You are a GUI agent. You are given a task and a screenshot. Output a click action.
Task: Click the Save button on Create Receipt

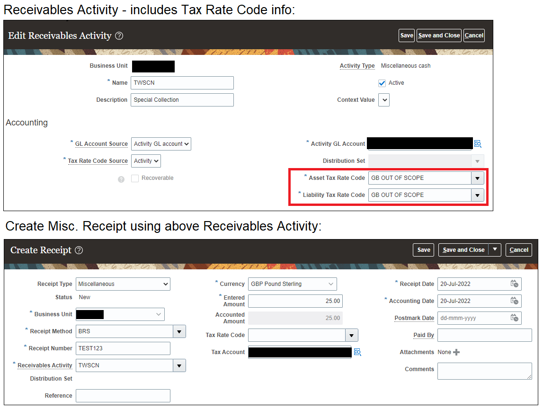423,249
